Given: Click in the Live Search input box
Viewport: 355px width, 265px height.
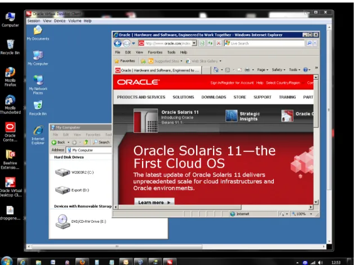Looking at the screenshot, I should [264, 43].
